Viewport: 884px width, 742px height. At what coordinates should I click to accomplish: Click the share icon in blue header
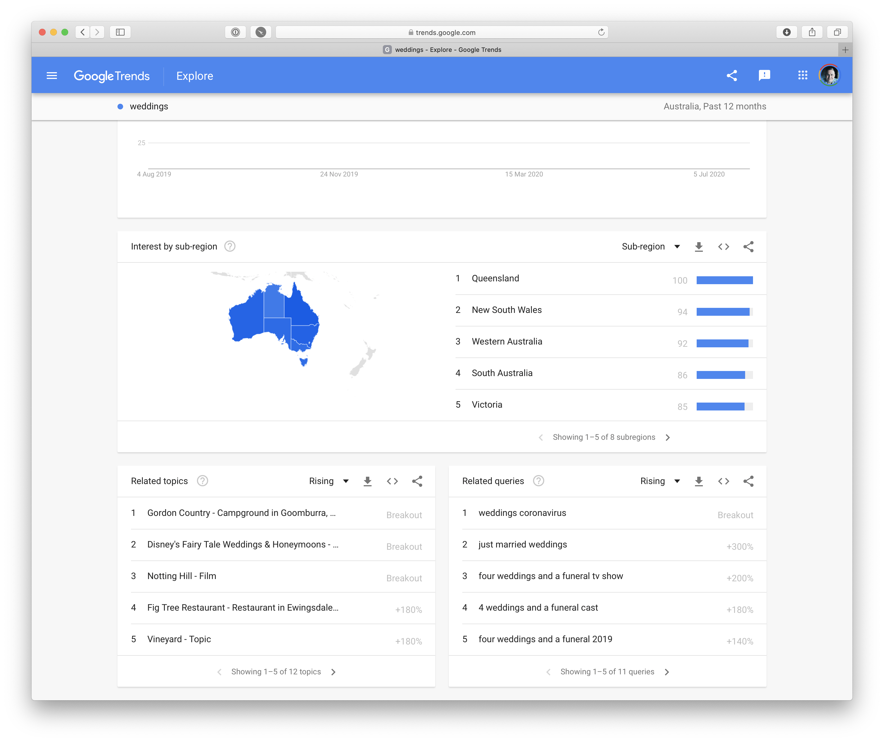point(732,76)
